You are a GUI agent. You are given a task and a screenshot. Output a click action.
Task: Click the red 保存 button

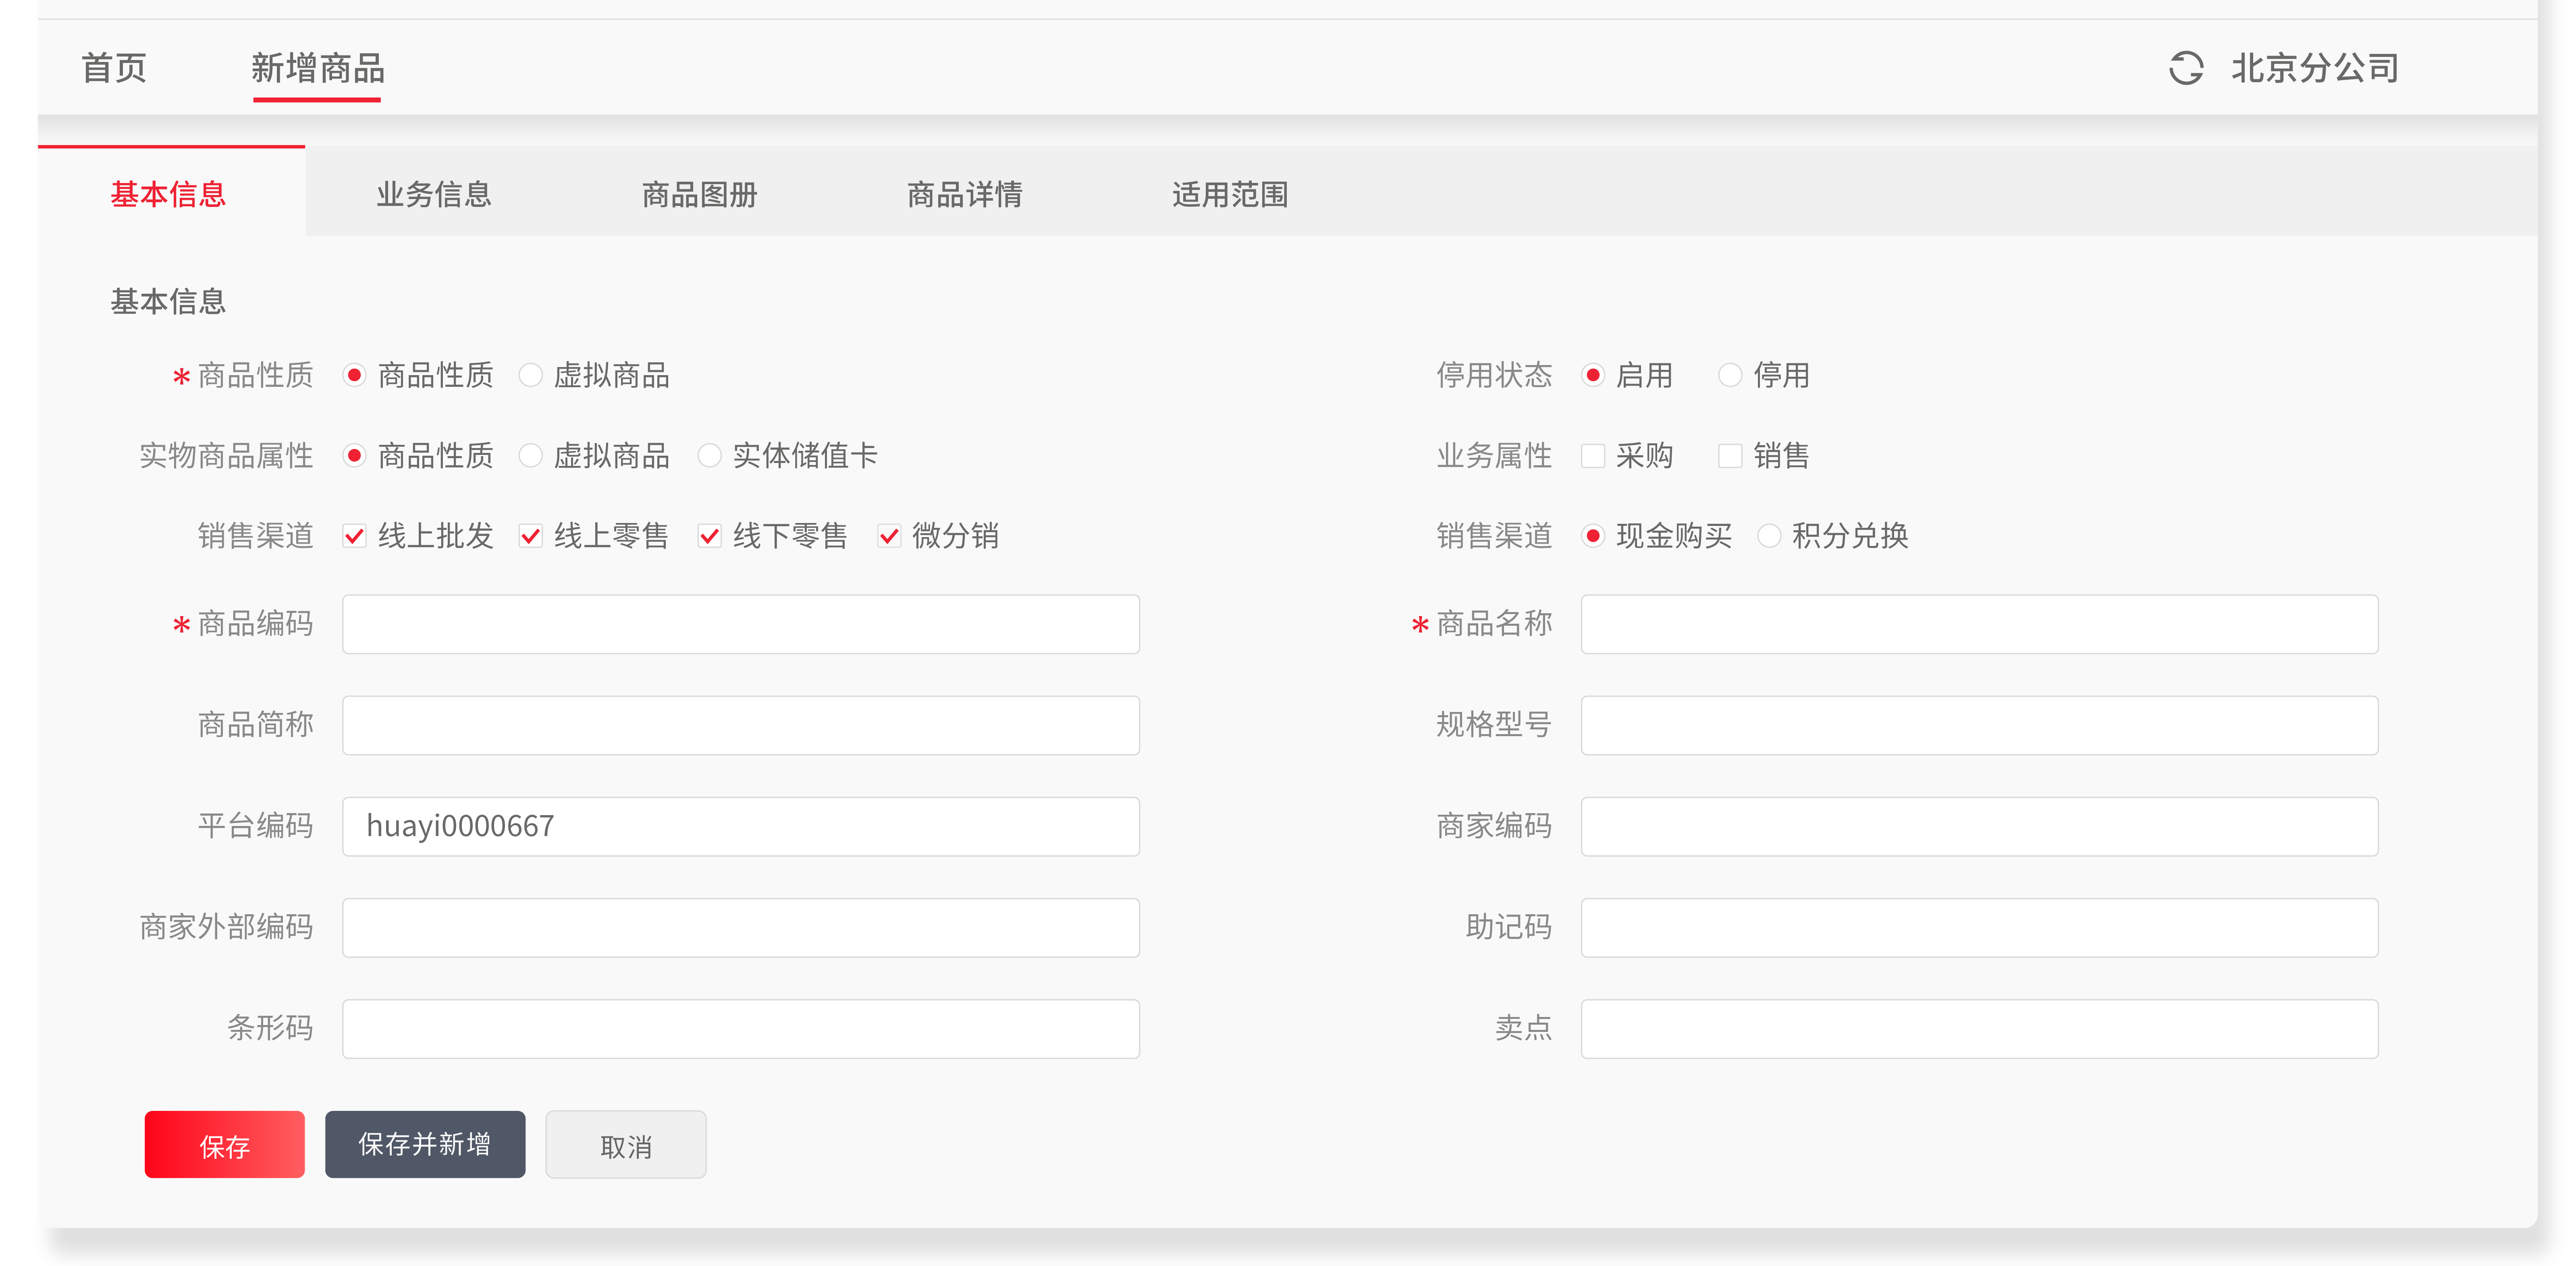pos(224,1144)
